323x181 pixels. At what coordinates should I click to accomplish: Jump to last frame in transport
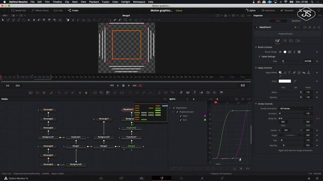pyautogui.click(x=135, y=85)
